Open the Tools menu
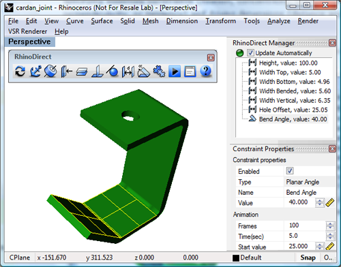Screen dimensions: 341x267 [252, 21]
